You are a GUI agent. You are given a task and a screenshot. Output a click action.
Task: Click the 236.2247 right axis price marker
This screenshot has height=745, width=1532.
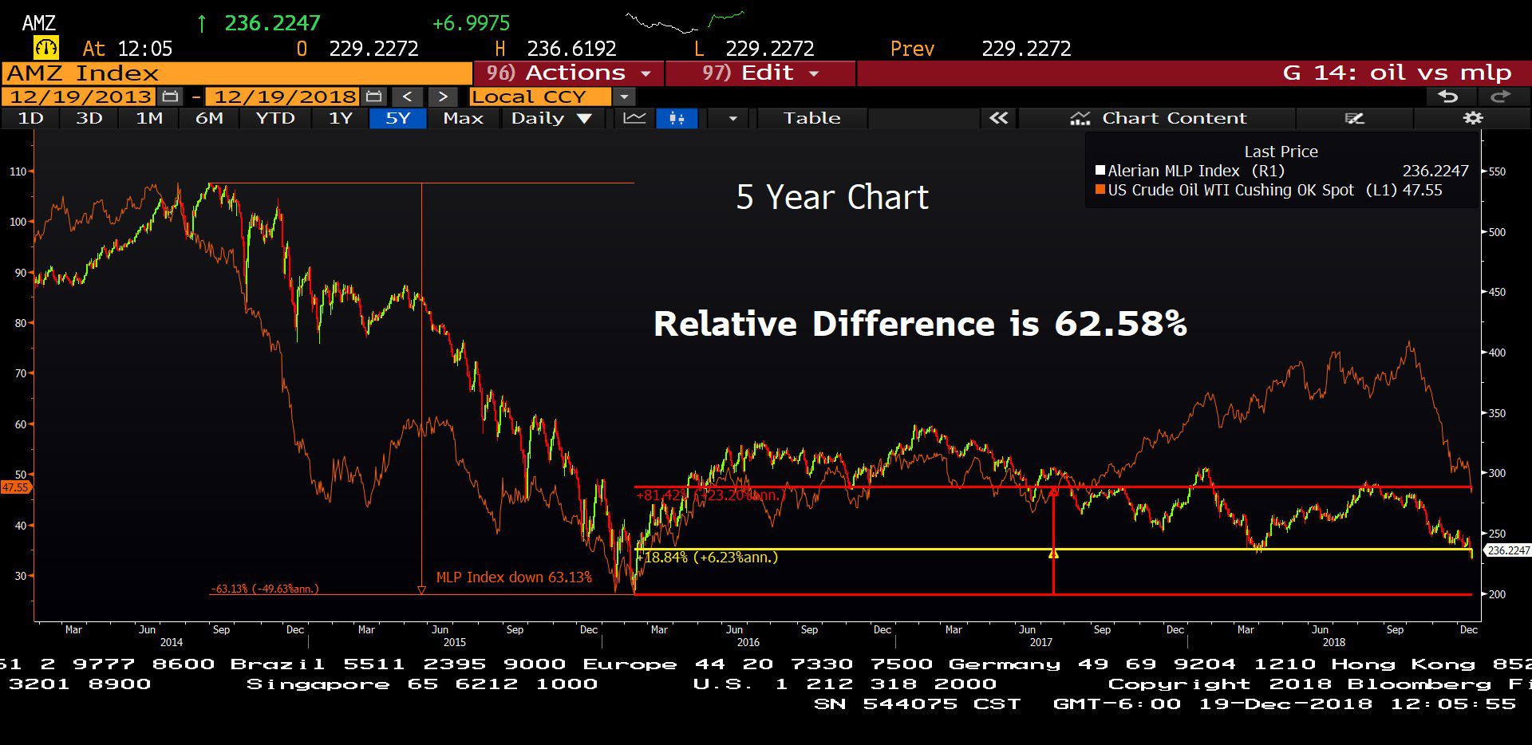(1508, 550)
